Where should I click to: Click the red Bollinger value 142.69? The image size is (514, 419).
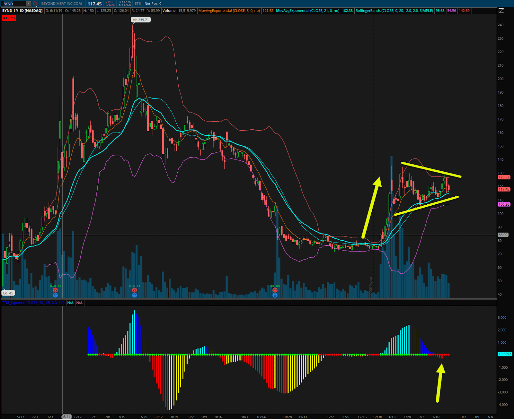click(464, 11)
